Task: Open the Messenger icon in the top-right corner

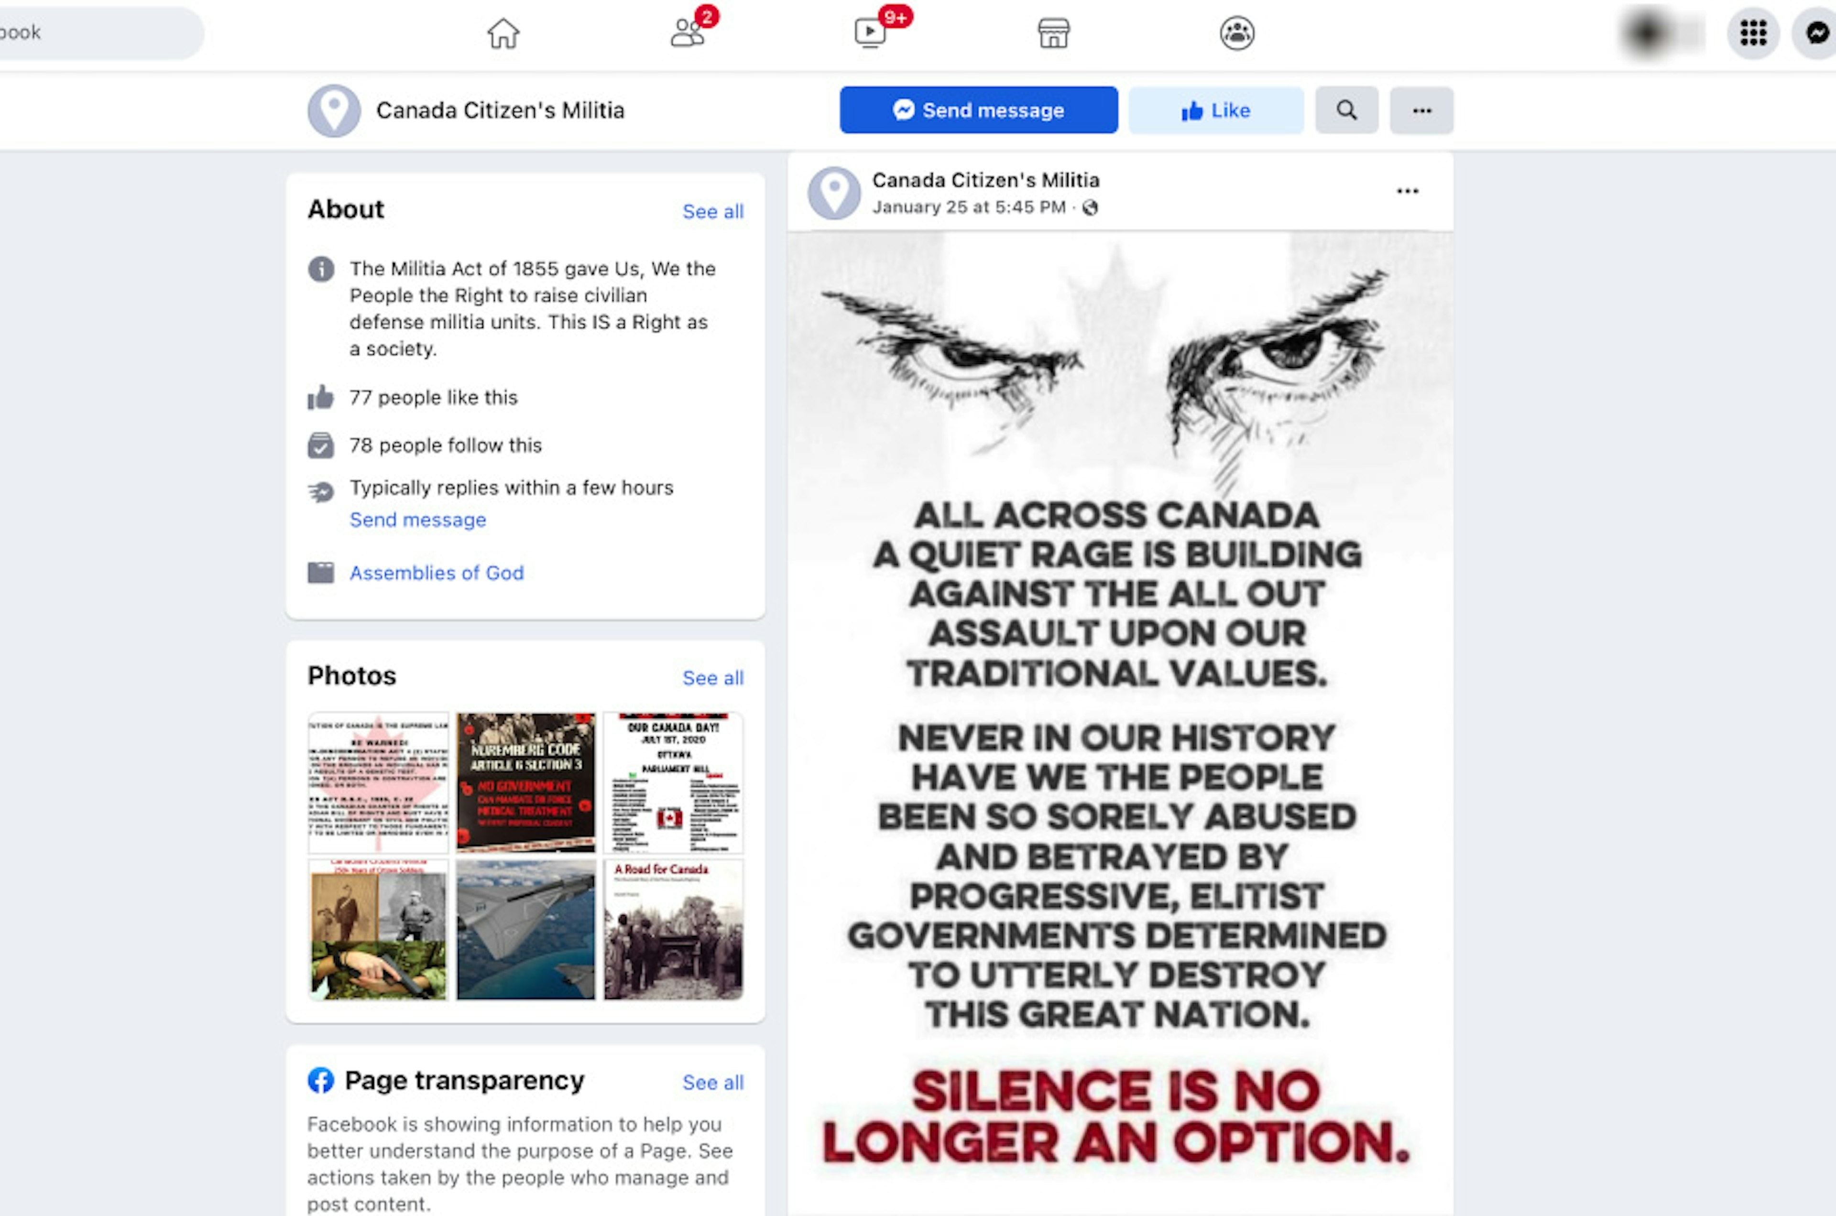Action: 1815,33
